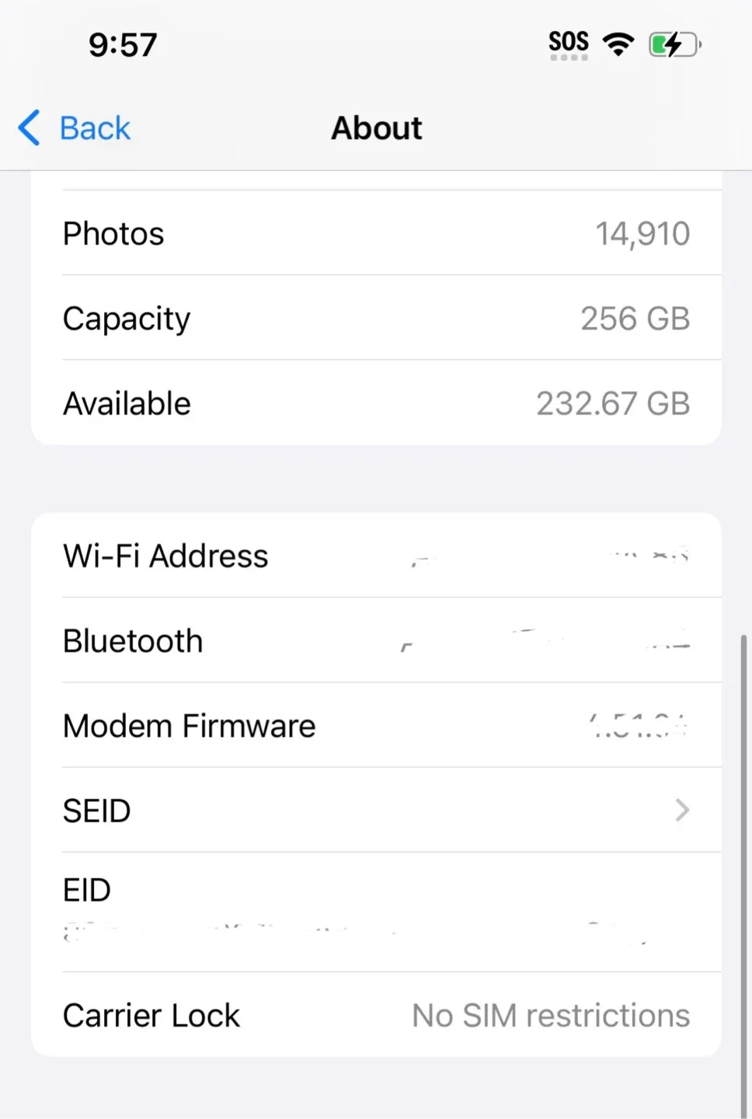This screenshot has width=752, height=1119.
Task: Tap the EID row to reveal full value
Action: pyautogui.click(x=376, y=909)
